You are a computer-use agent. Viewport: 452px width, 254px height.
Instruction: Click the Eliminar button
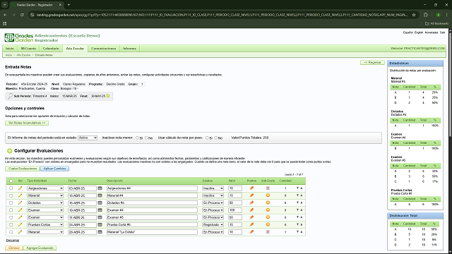click(14, 248)
